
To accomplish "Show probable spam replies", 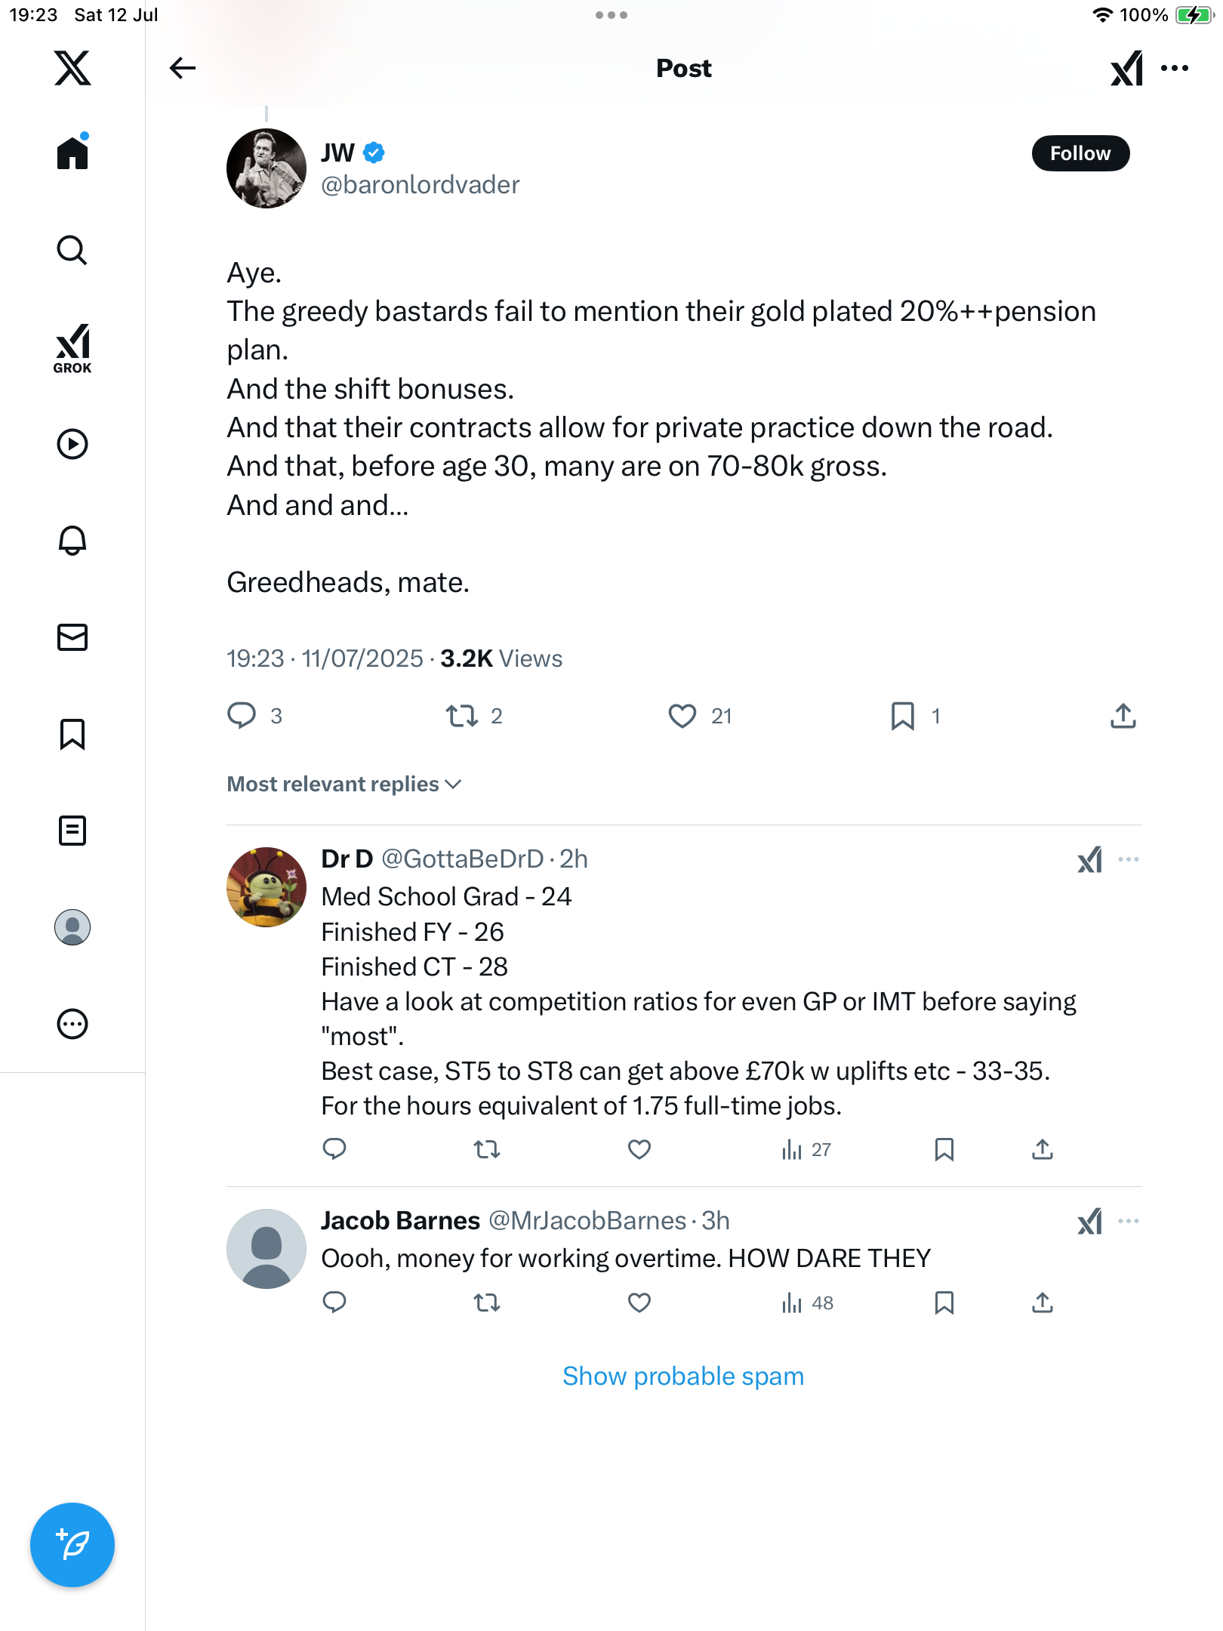I will [683, 1376].
